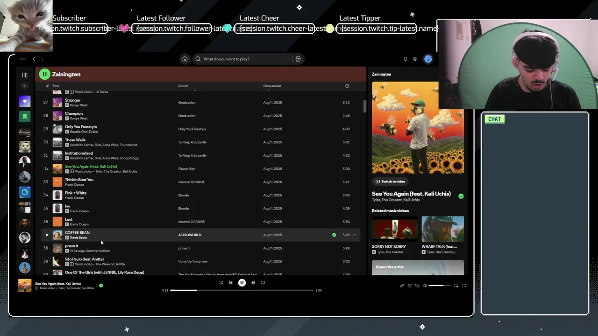Toggle liked checkmark in bottom player bar

point(101,286)
